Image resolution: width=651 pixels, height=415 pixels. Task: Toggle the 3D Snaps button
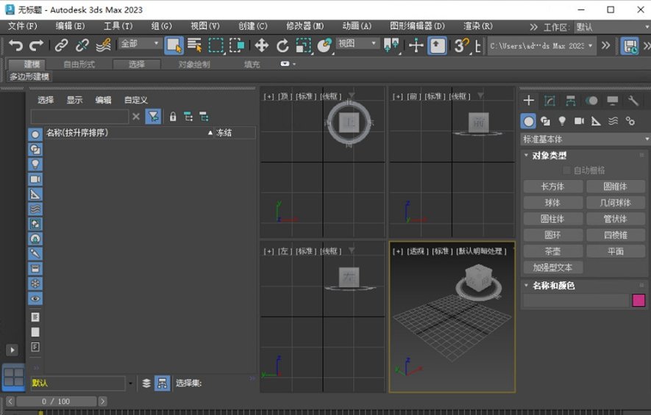click(x=460, y=46)
